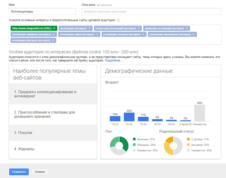This screenshot has height=178, width=226.
Task: Remove the «коллекции фигурок» interest tag
Action: [x=53, y=40]
